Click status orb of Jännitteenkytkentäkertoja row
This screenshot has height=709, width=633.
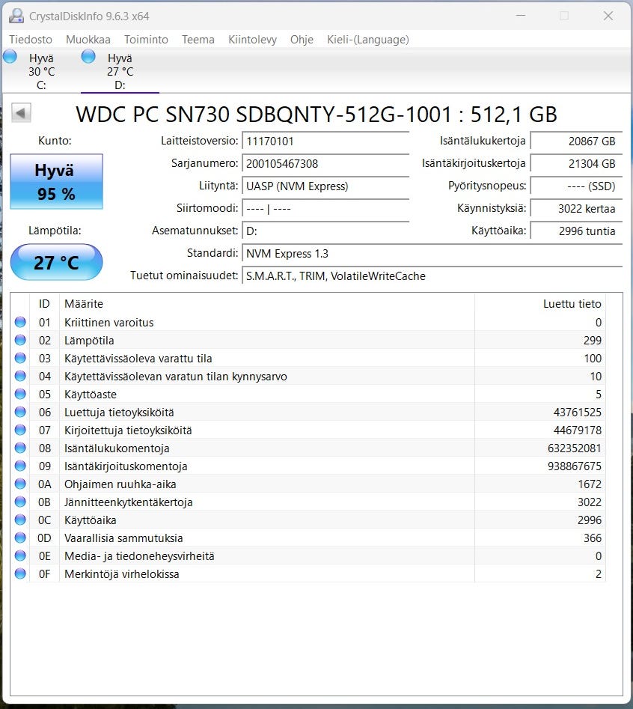20,502
